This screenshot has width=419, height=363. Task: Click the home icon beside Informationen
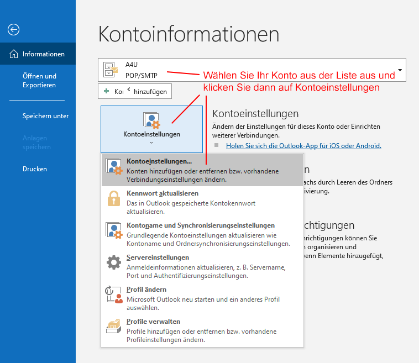click(x=14, y=54)
